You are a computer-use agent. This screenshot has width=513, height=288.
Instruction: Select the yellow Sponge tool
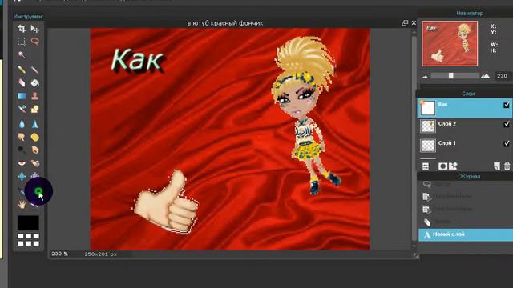click(x=34, y=137)
